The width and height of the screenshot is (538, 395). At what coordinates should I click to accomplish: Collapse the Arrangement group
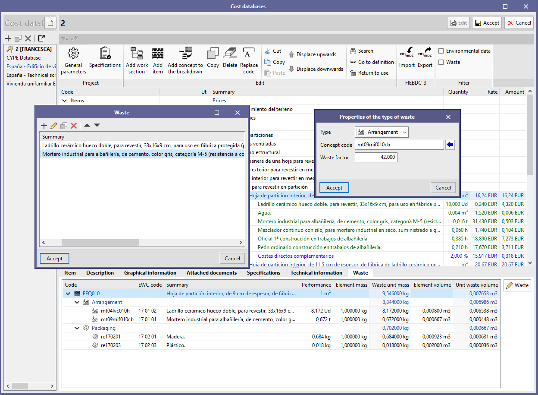pos(77,302)
